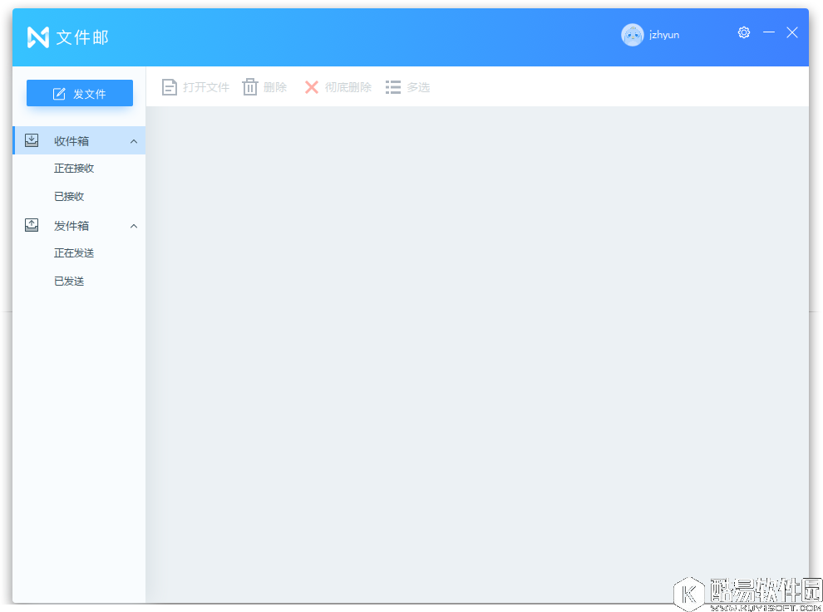
Task: Click the user avatar picture
Action: pos(633,35)
